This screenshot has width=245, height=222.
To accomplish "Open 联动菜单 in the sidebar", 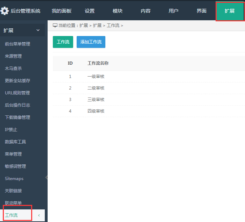I will click(x=13, y=203).
